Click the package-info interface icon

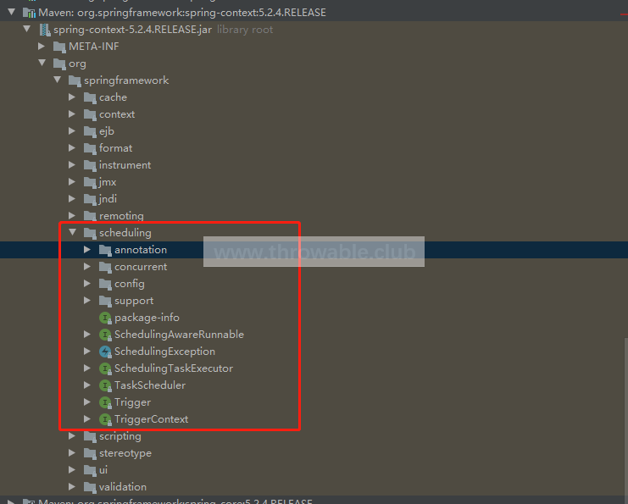pyautogui.click(x=105, y=318)
